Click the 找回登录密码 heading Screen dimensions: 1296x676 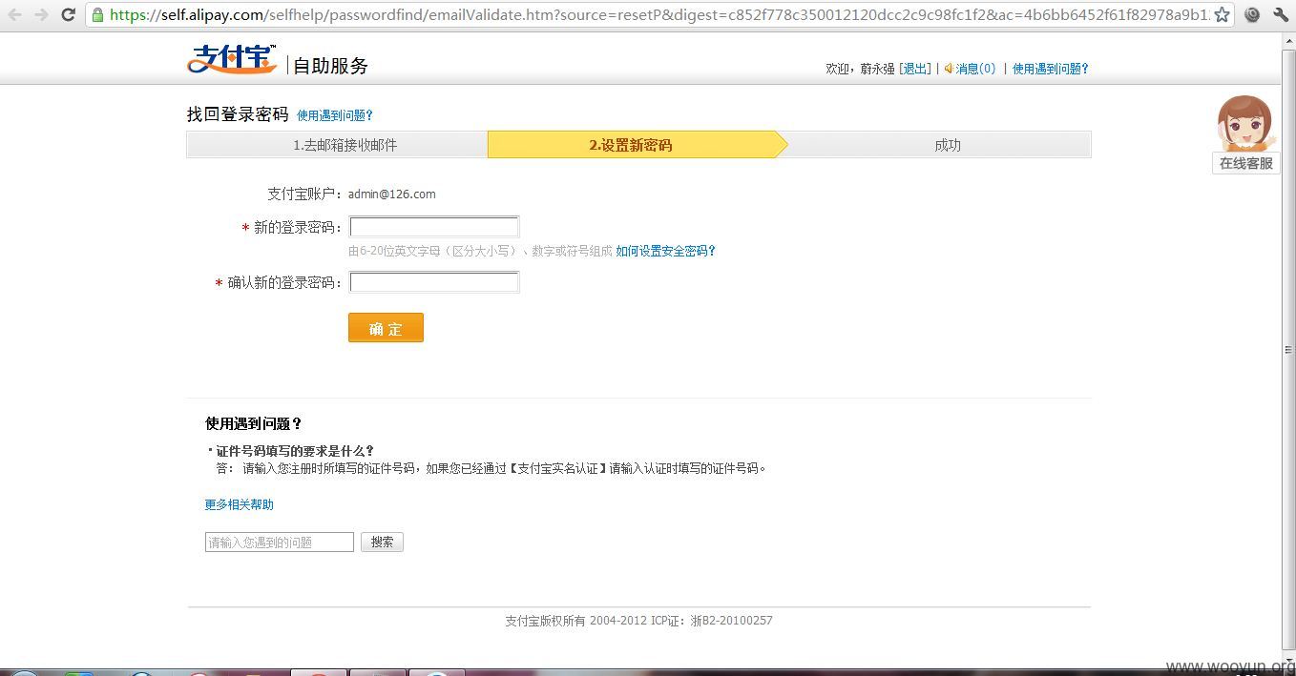pyautogui.click(x=238, y=114)
